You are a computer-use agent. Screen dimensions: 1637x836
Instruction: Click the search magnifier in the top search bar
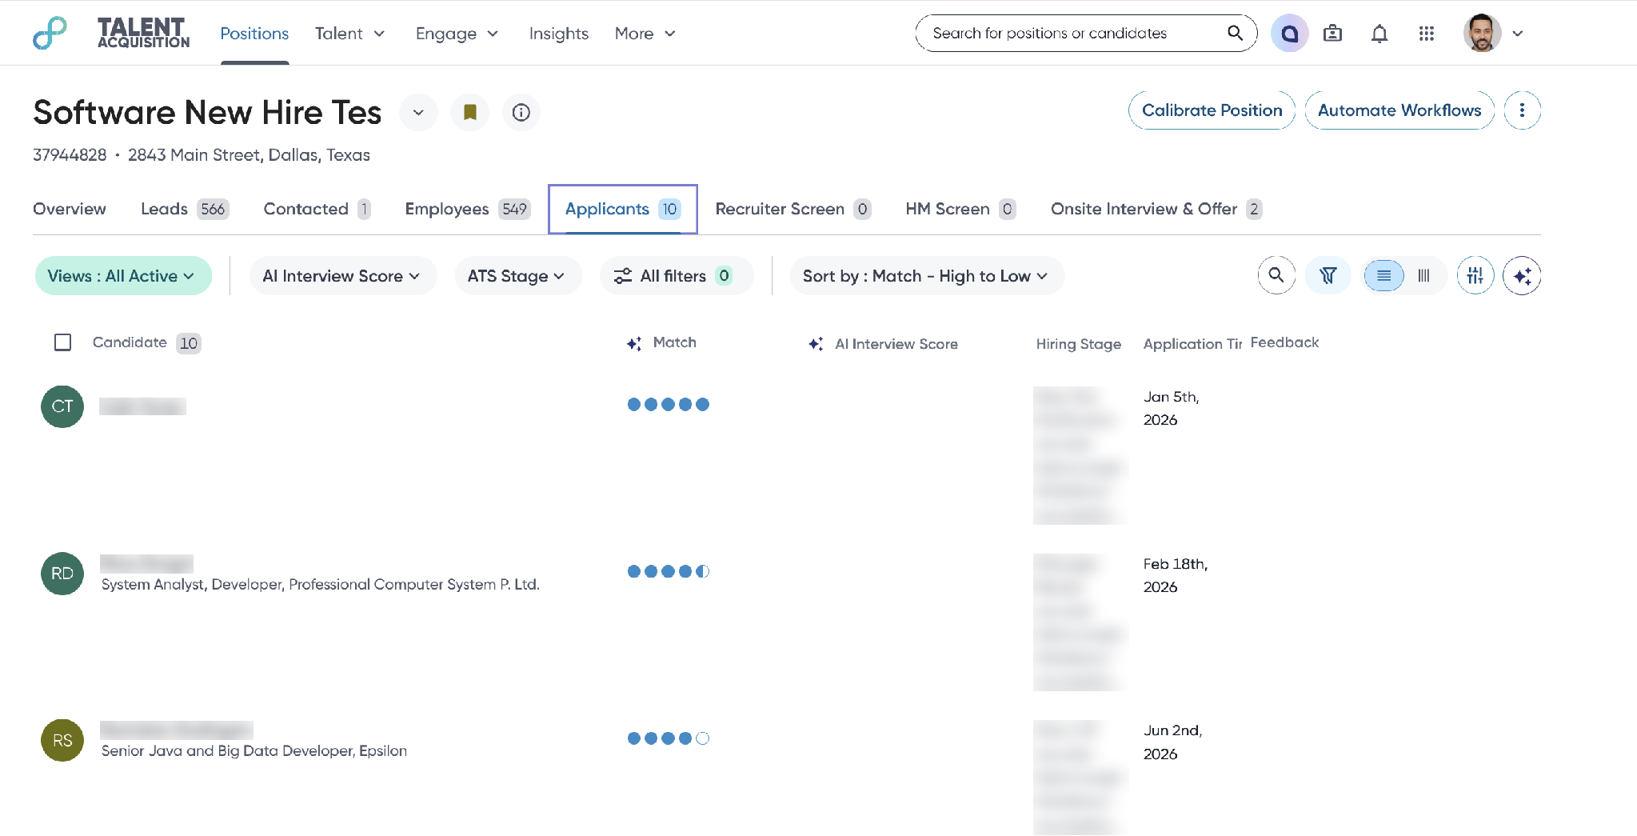(1235, 33)
